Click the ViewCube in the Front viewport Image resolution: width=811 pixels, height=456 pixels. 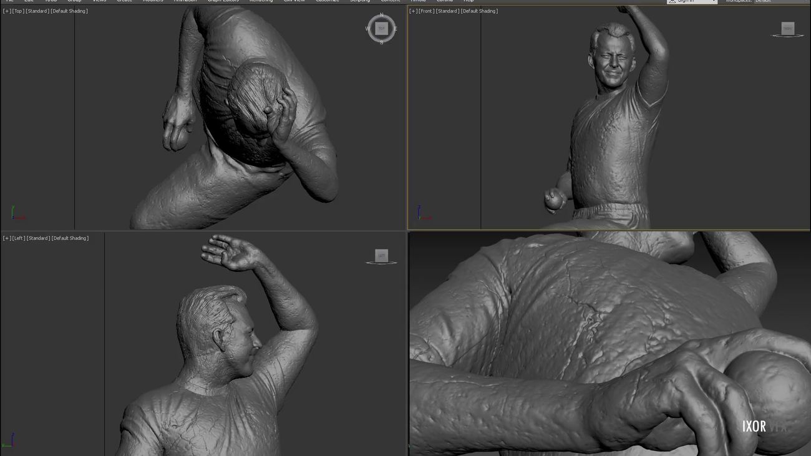coord(787,28)
